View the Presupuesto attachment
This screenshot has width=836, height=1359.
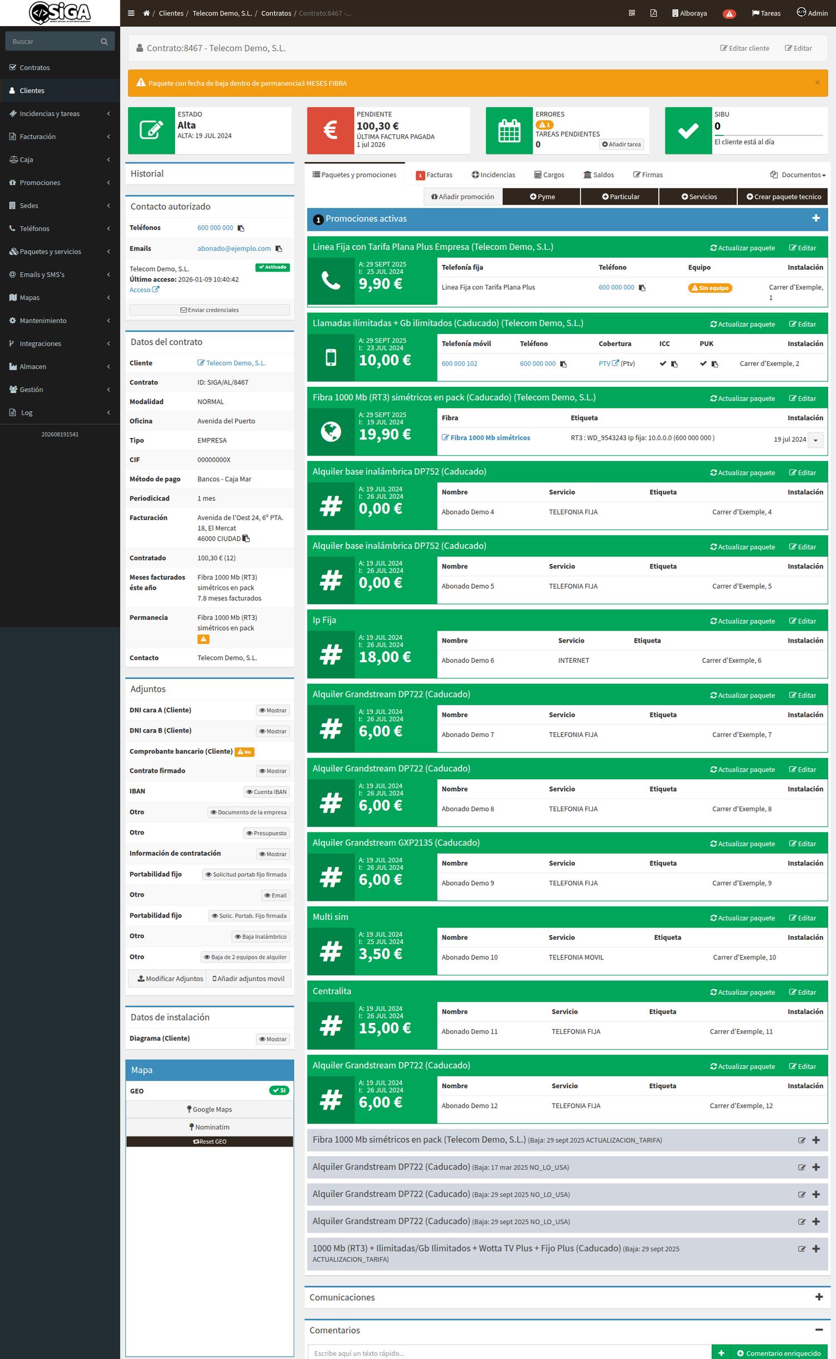point(267,833)
